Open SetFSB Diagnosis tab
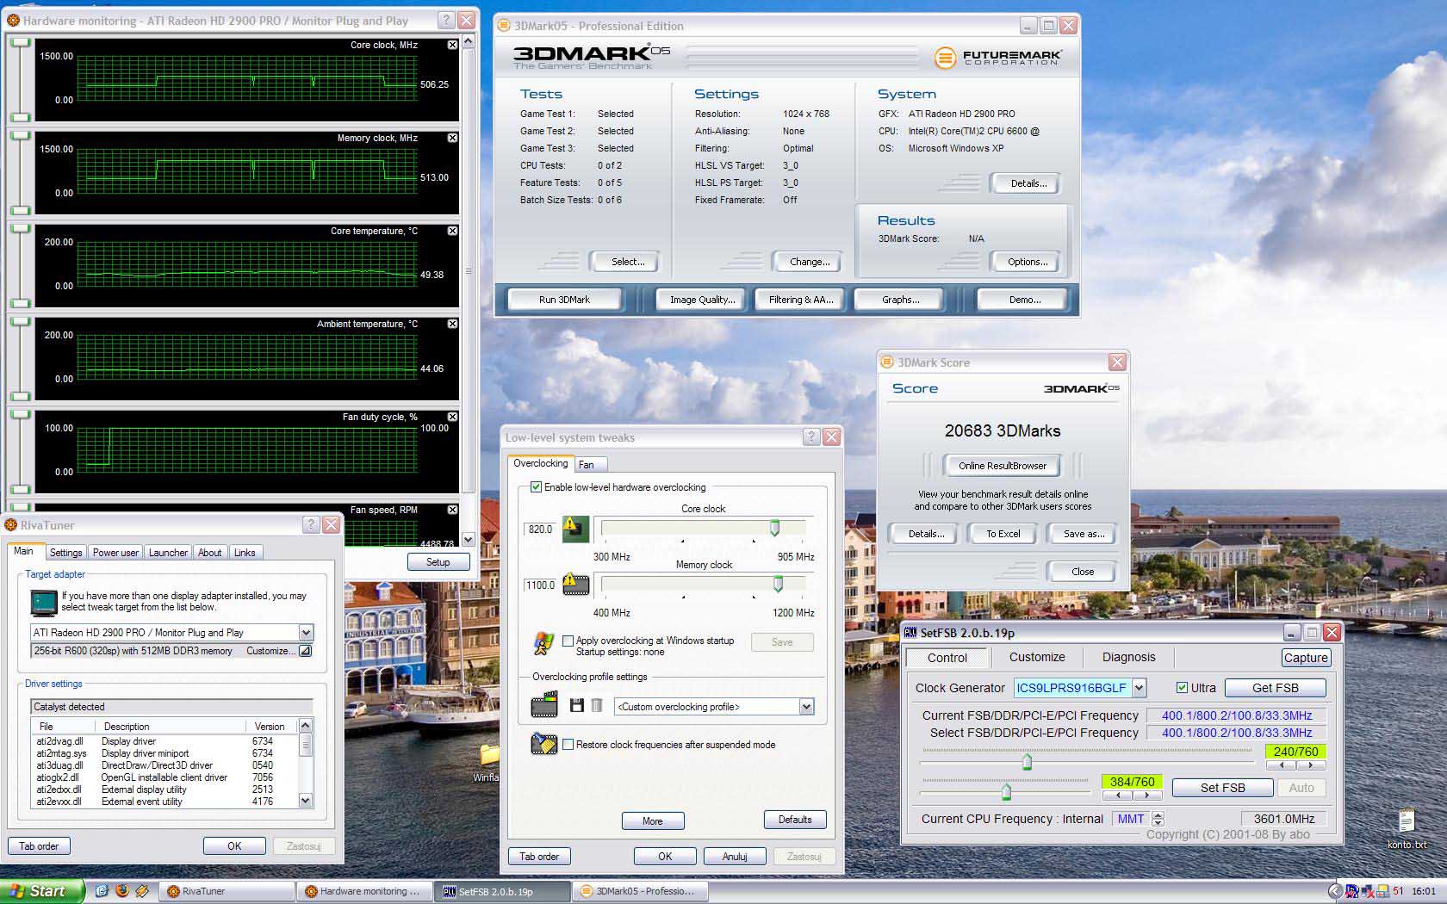1447x904 pixels. pos(1129,657)
